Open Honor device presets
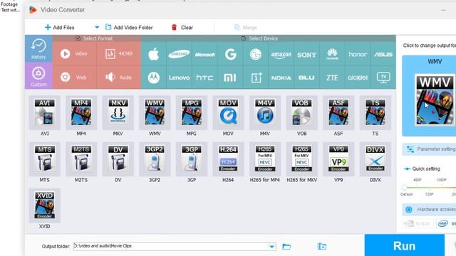 tap(358, 54)
